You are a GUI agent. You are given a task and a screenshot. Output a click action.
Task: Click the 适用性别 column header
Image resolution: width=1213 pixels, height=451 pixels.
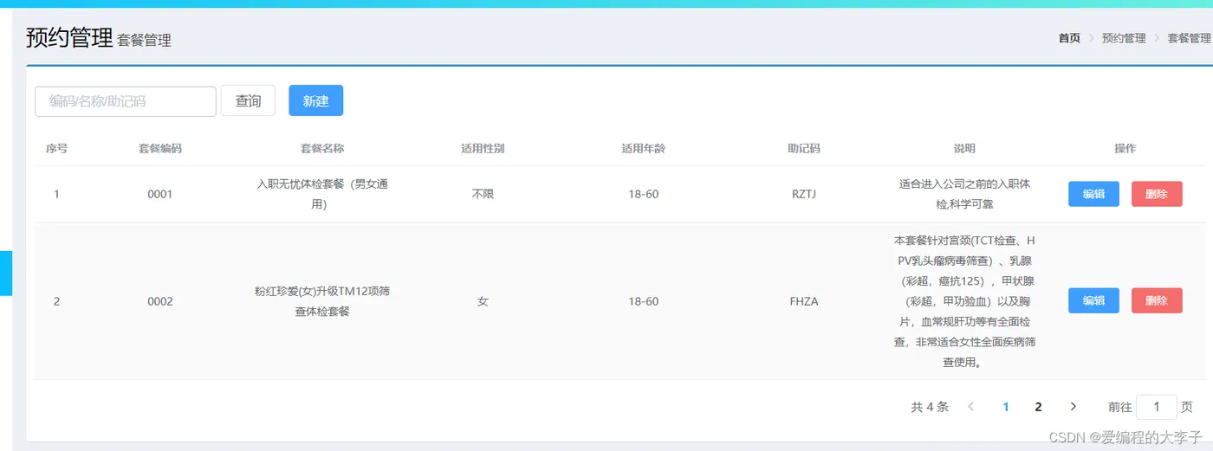point(483,148)
